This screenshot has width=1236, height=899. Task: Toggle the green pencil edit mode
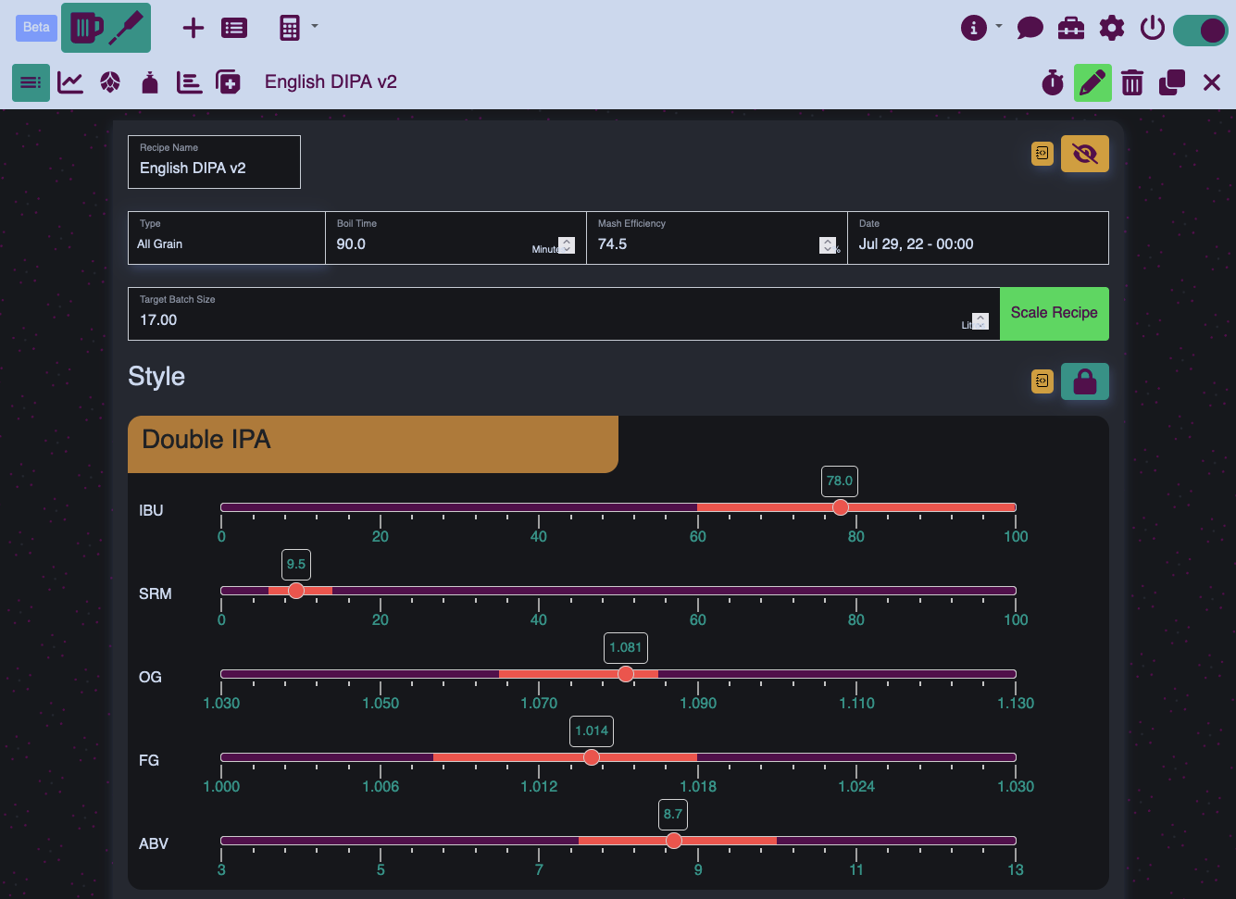(x=1092, y=82)
